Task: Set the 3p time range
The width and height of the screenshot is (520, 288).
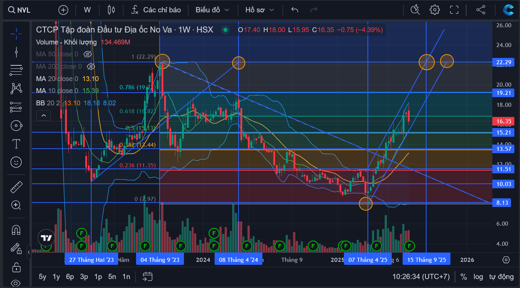Action: 84,277
